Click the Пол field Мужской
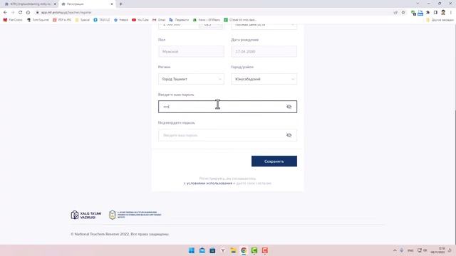The width and height of the screenshot is (456, 256). 191,51
